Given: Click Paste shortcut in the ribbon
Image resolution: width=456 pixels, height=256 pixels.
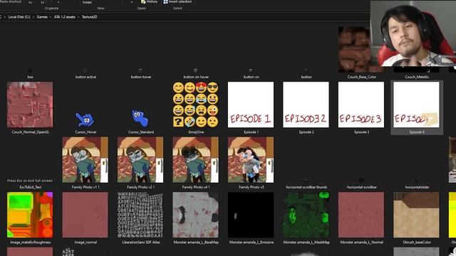Looking at the screenshot, I should click(x=11, y=1).
